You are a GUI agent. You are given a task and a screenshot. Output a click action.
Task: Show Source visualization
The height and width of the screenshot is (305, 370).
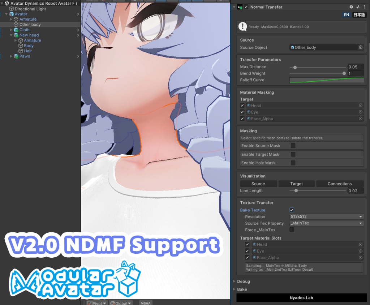258,184
